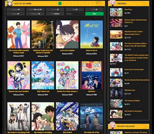Open the Language All dropdown
Image resolution: width=154 pixels, height=134 pixels.
click(x=35, y=14)
